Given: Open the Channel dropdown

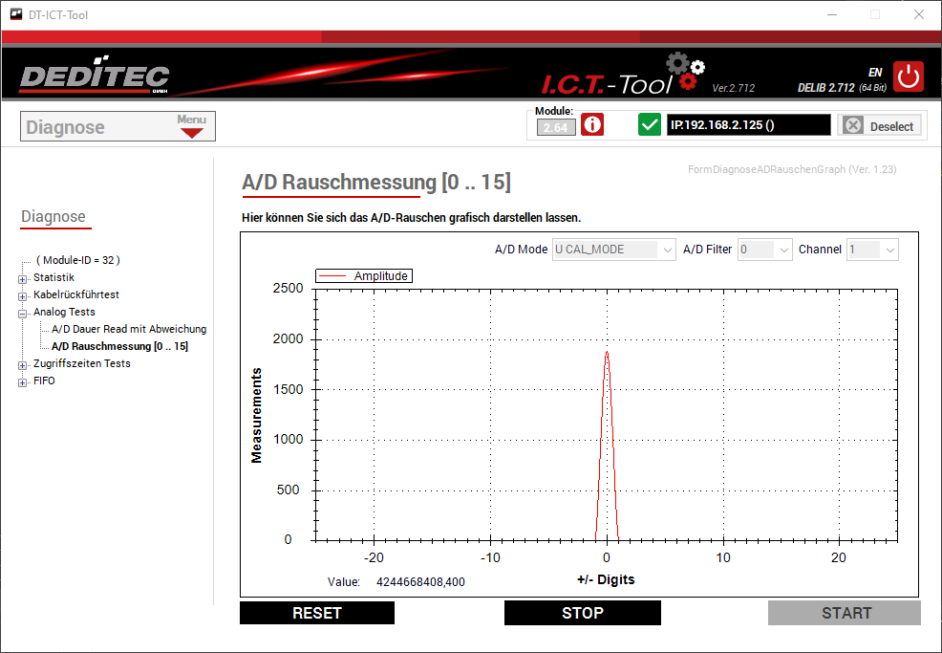Looking at the screenshot, I should [872, 250].
